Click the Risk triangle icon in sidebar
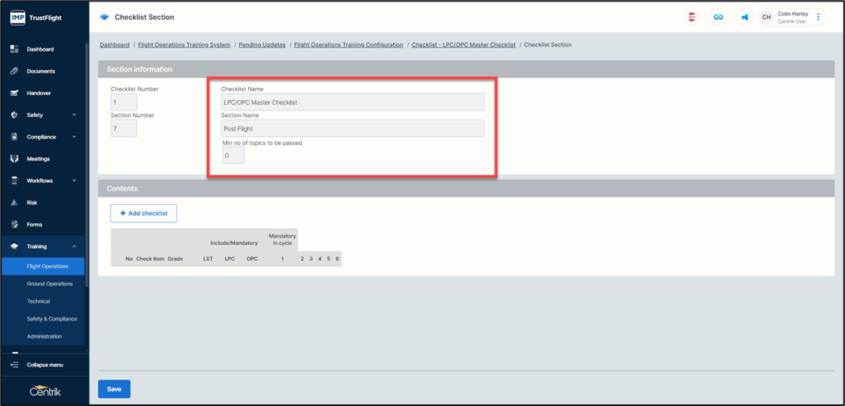 pos(14,202)
